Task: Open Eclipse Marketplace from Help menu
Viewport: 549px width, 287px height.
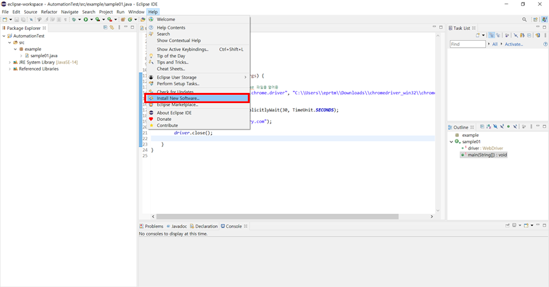Action: (198, 104)
